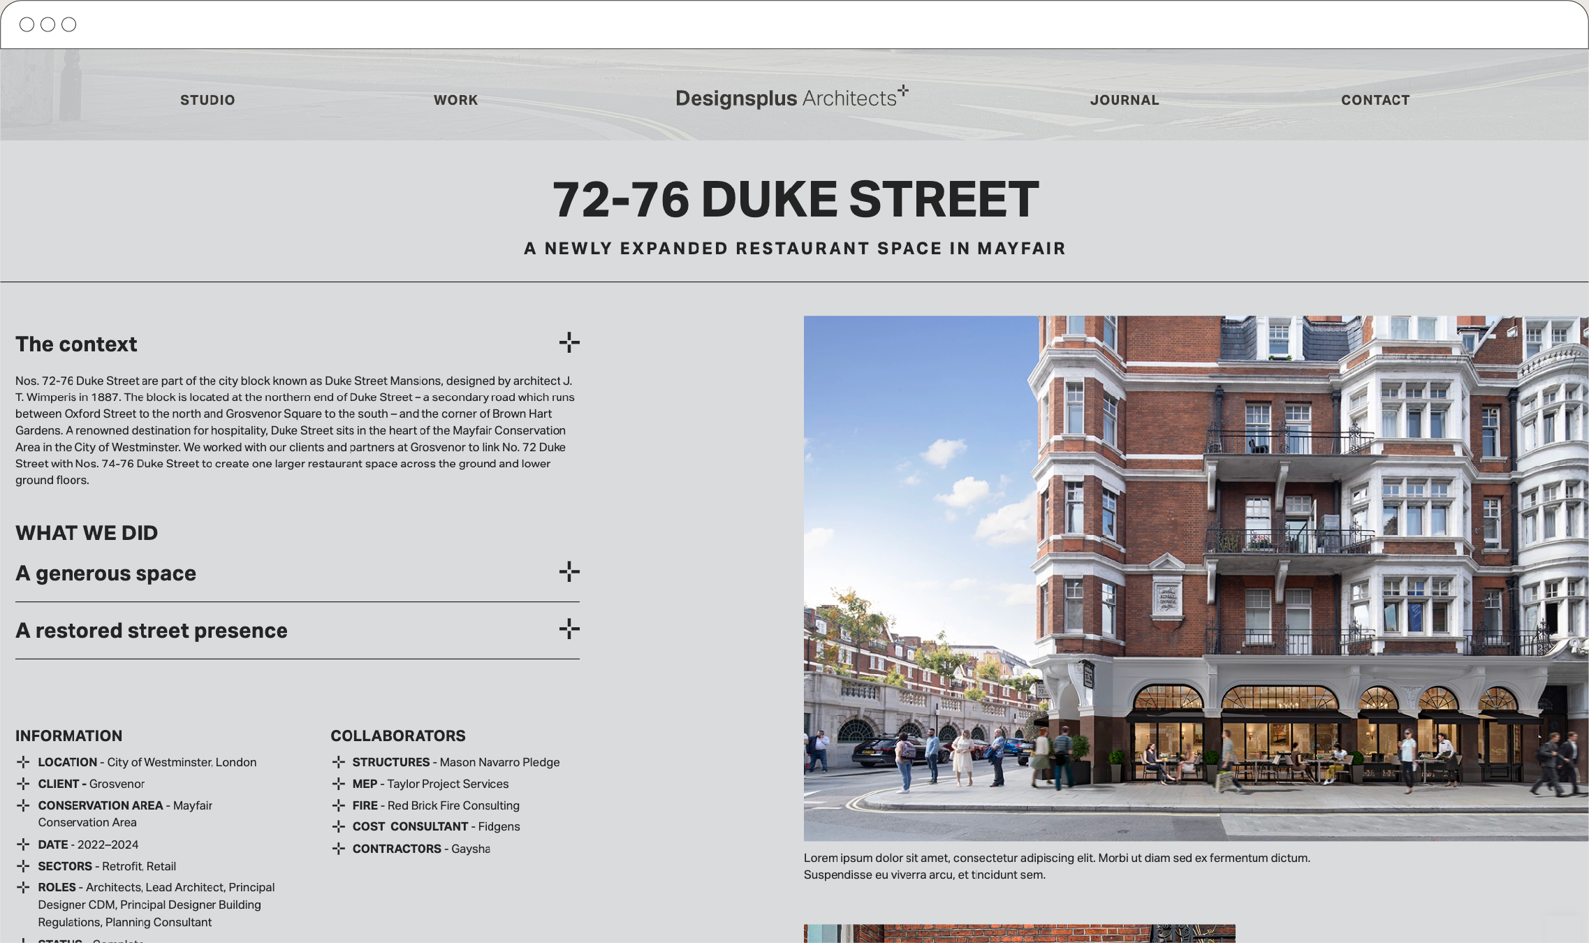
Task: Open the STUDIO navigation item
Action: pos(207,100)
